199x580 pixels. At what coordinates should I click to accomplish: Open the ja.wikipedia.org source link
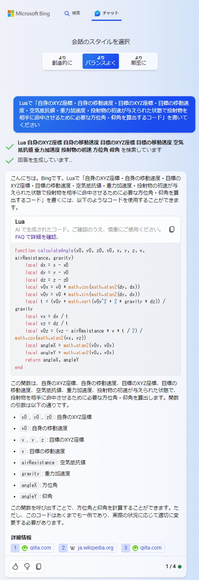coord(88,548)
